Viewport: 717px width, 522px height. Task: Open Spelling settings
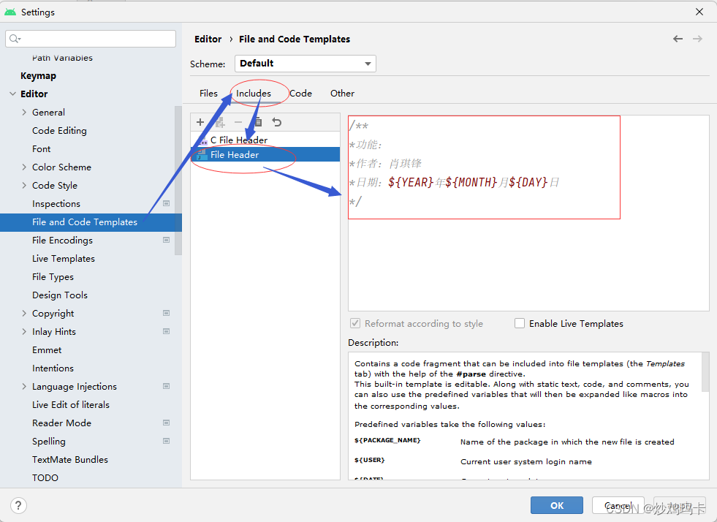49,442
